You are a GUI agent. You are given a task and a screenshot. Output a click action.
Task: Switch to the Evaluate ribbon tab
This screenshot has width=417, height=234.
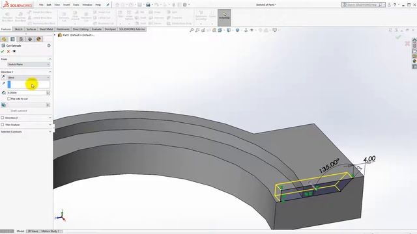[96, 29]
